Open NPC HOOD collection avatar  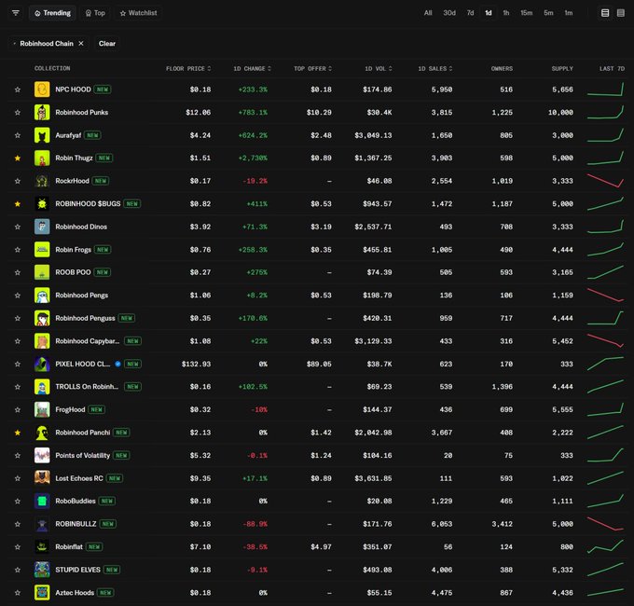[42, 90]
